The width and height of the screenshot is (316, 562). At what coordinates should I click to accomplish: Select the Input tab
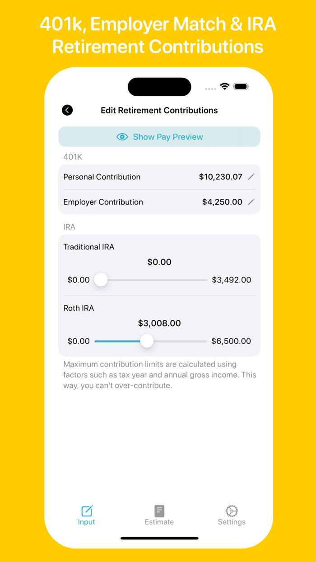click(86, 515)
